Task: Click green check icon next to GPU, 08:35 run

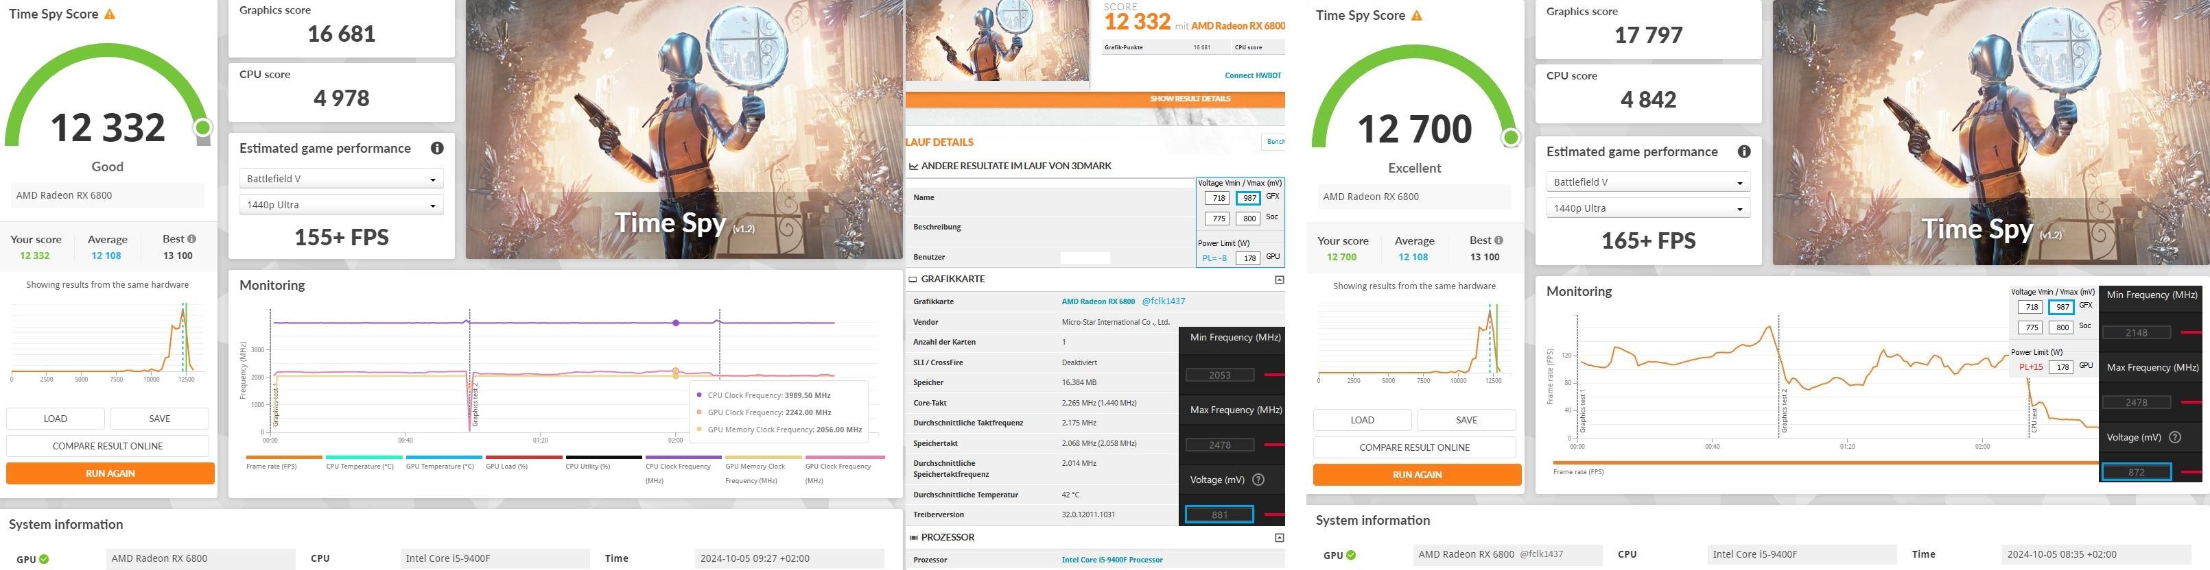Action: (1350, 556)
